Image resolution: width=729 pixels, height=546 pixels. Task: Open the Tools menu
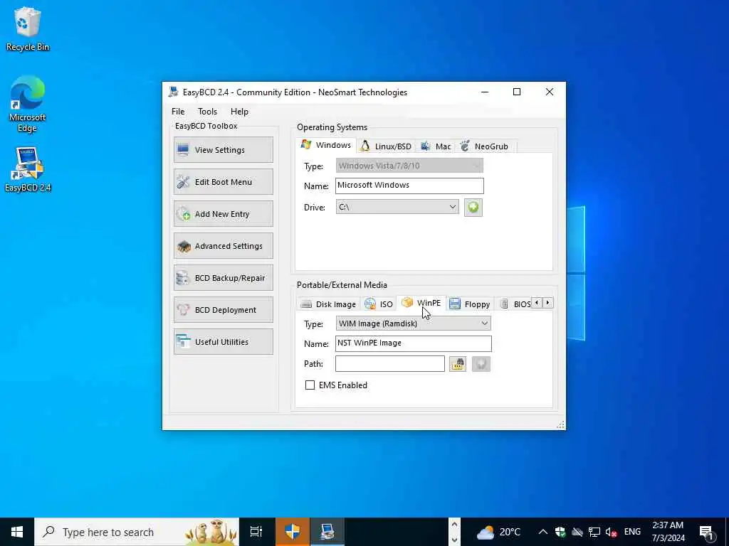[x=207, y=112]
